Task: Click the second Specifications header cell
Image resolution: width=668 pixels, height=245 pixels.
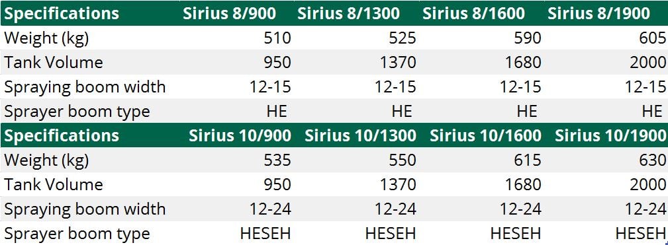Action: pos(62,135)
